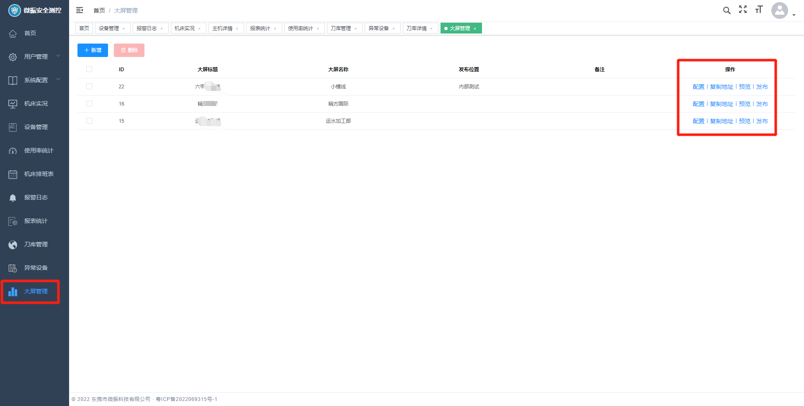
Task: Click 预览 for 小横线 row
Action: click(745, 87)
